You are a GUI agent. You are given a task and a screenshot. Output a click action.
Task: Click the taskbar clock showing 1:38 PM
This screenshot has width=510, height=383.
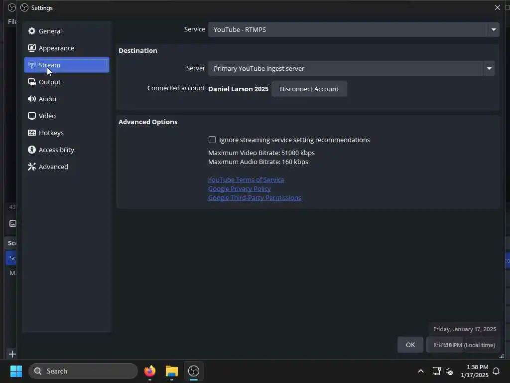pyautogui.click(x=475, y=371)
